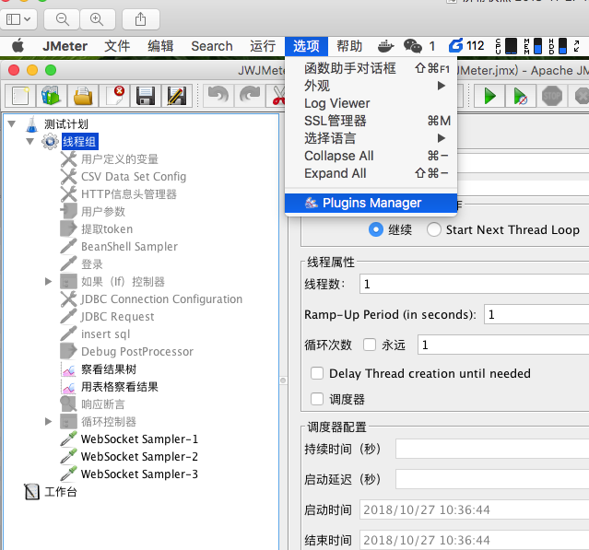Click the Shutdown test icon
The image size is (589, 550).
[x=582, y=96]
